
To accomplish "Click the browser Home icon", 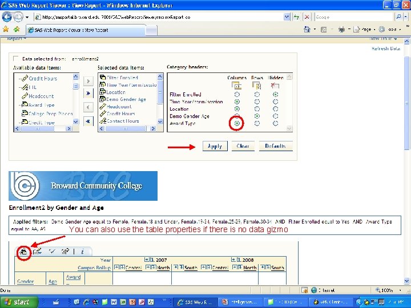I will (x=307, y=30).
